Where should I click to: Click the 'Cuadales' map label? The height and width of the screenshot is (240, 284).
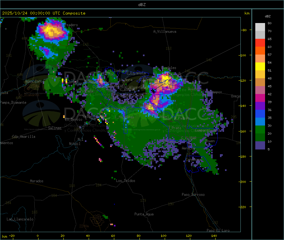[169, 68]
